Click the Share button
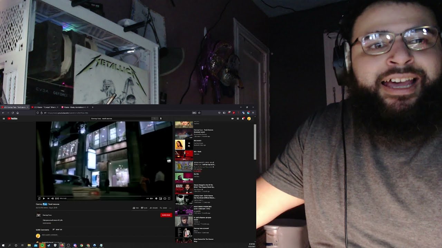Viewport: 442px width, 248px height. pos(154,208)
